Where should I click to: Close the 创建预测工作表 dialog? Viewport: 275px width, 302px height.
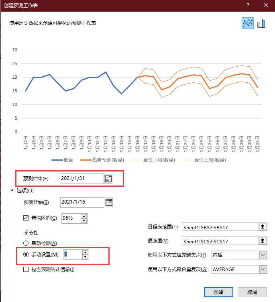(266, 5)
